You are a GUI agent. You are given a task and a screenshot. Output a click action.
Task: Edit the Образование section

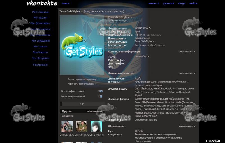[x=187, y=126]
